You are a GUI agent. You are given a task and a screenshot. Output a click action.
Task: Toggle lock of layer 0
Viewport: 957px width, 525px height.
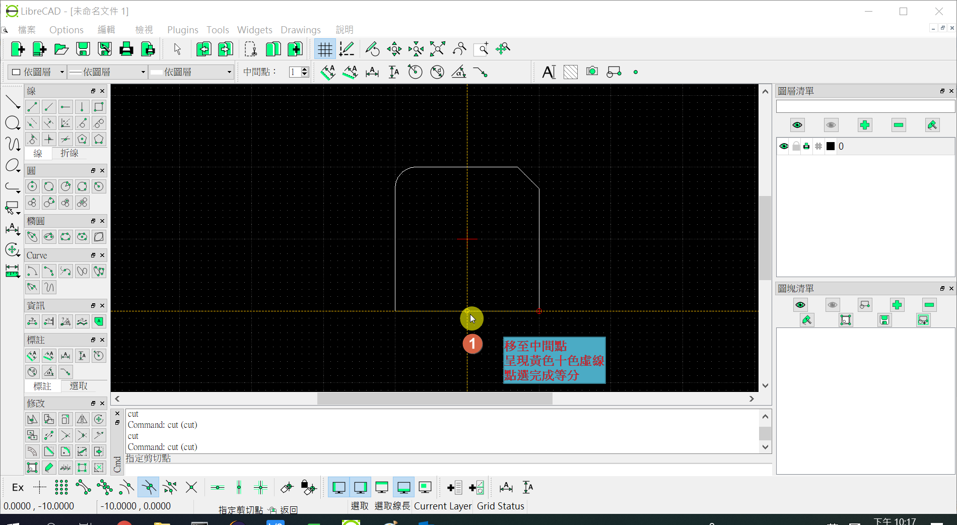pyautogui.click(x=796, y=146)
